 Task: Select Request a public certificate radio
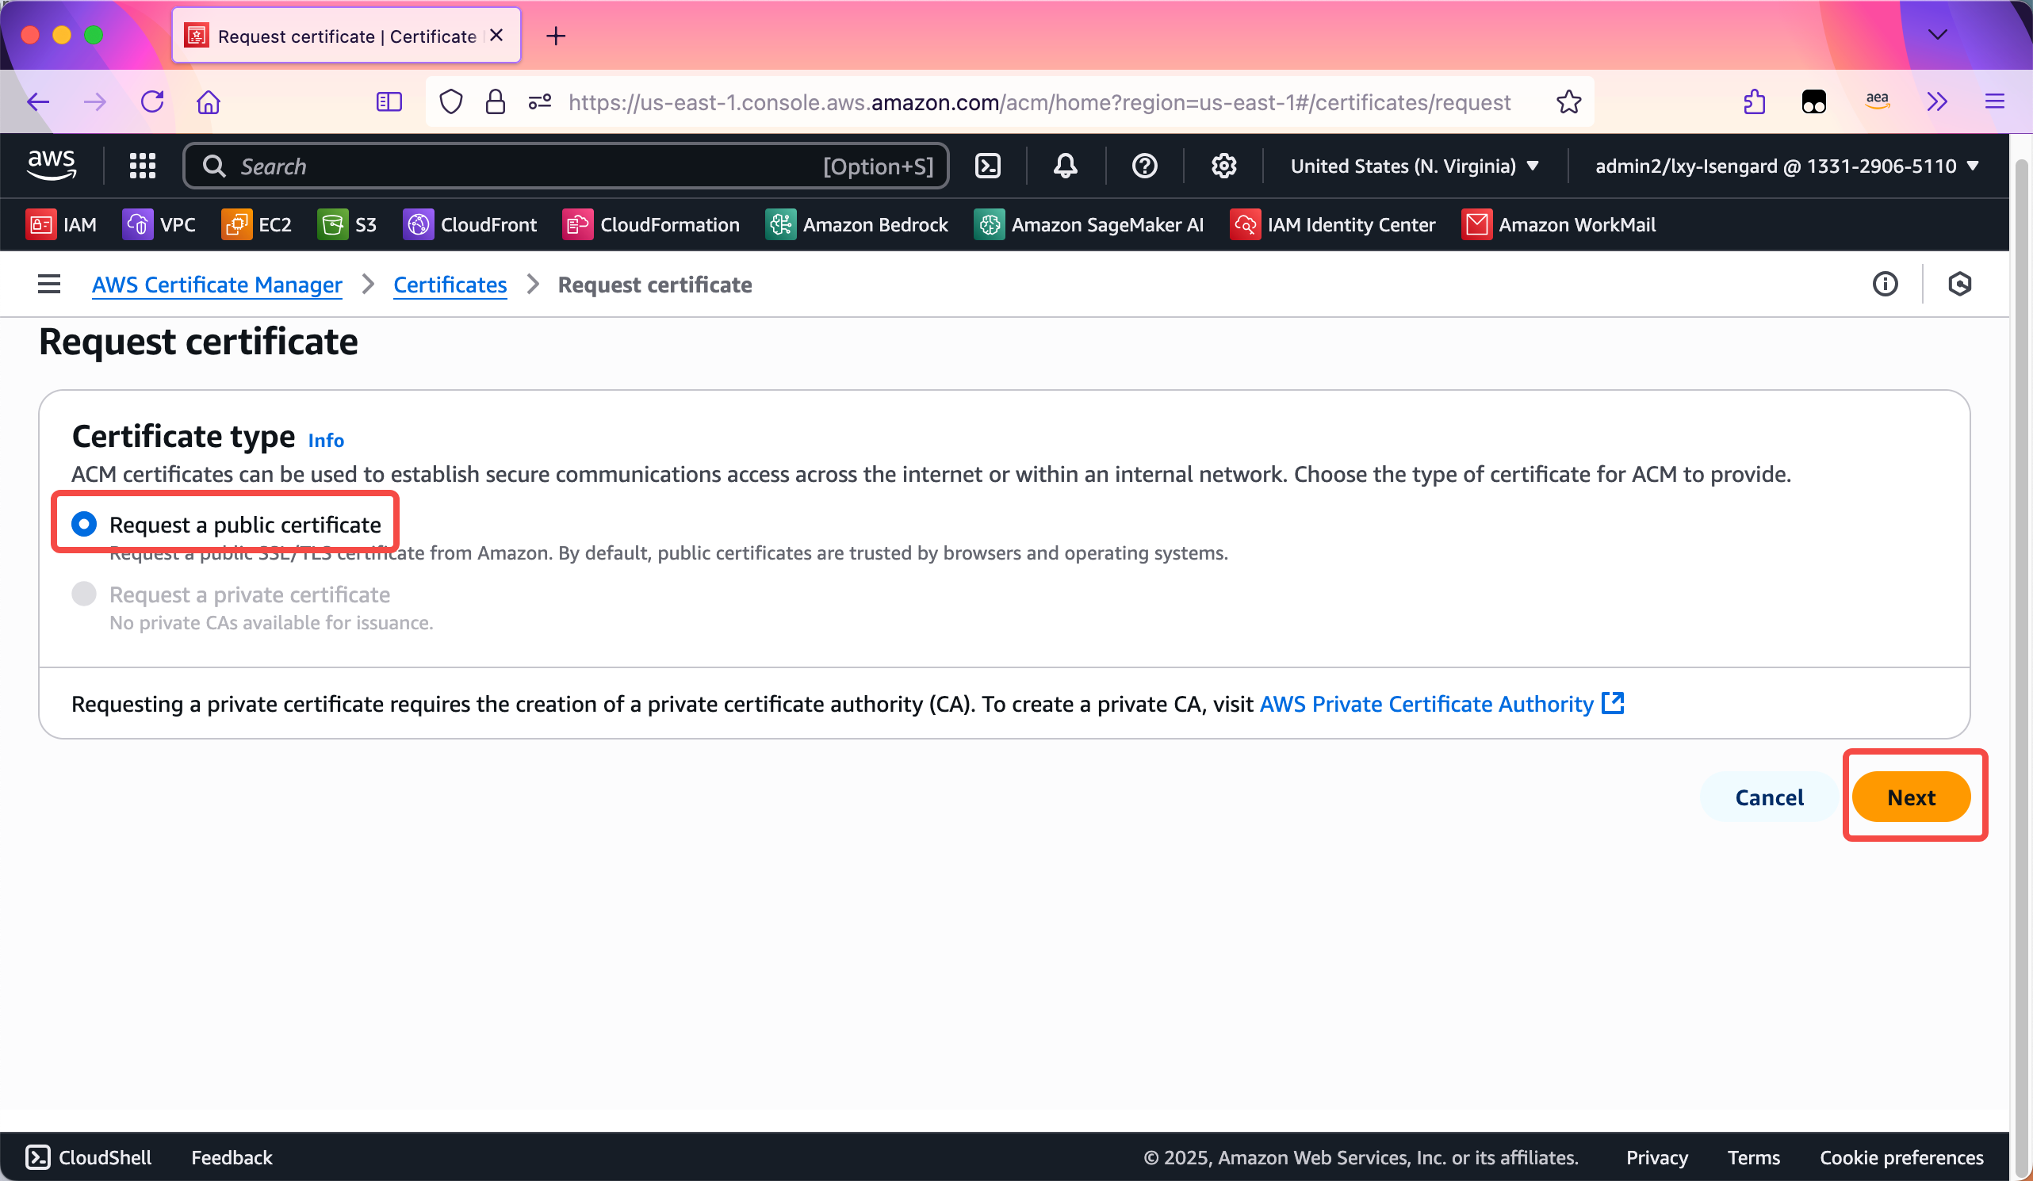(x=84, y=525)
